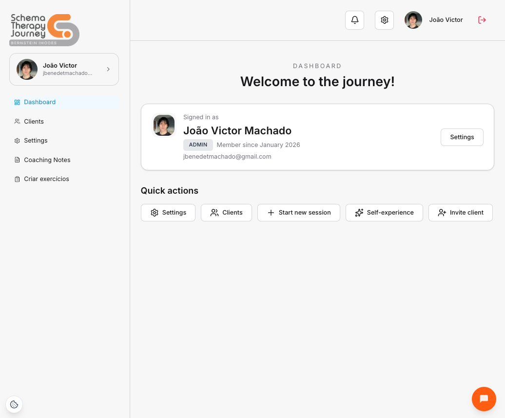Click the Clients quick action button
505x418 pixels.
tap(226, 213)
